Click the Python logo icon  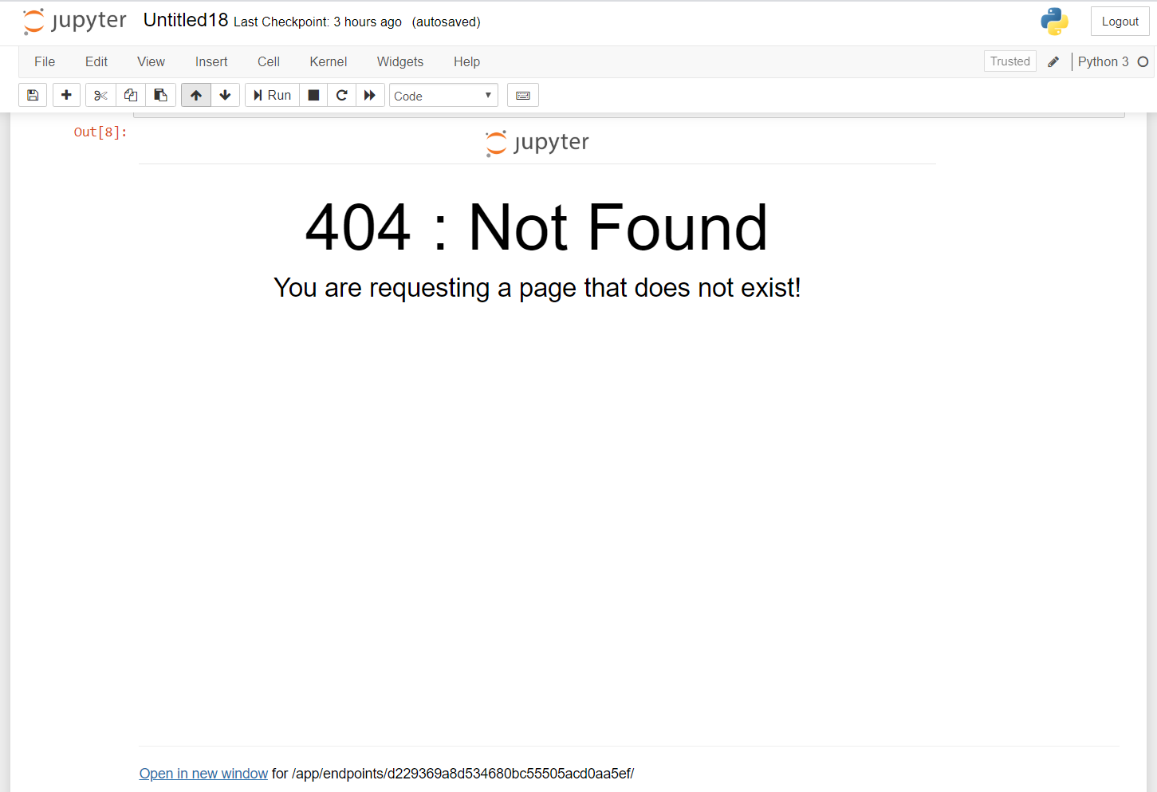[x=1054, y=22]
